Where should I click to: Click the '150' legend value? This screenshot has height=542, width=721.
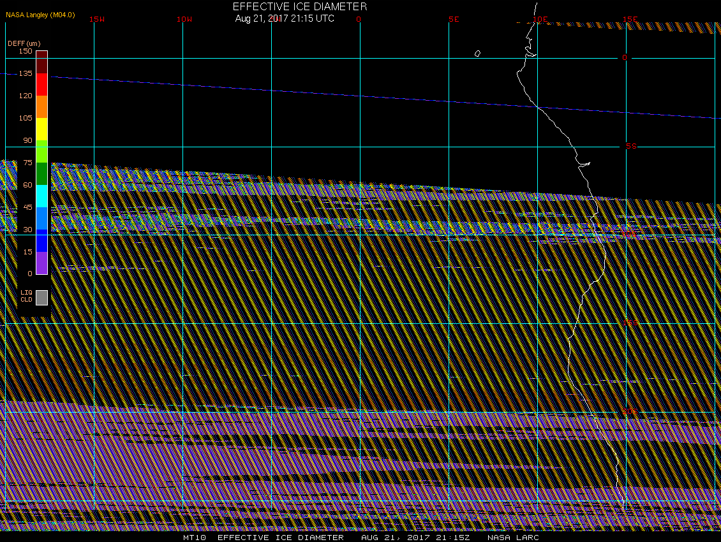(26, 51)
